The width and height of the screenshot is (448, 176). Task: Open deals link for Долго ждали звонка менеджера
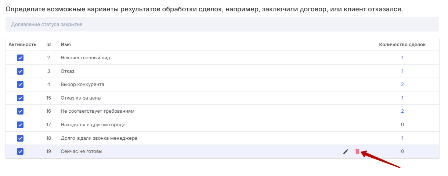coord(402,138)
